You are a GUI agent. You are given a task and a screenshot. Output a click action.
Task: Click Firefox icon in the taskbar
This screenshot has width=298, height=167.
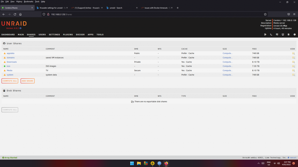click(166, 163)
